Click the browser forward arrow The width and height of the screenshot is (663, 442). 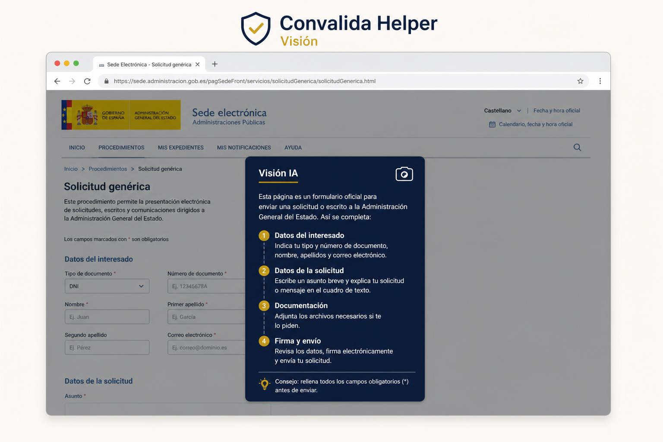(x=72, y=81)
